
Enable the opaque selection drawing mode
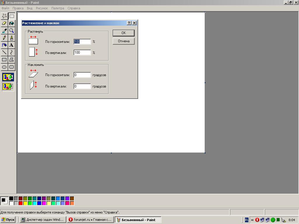coord(8,77)
